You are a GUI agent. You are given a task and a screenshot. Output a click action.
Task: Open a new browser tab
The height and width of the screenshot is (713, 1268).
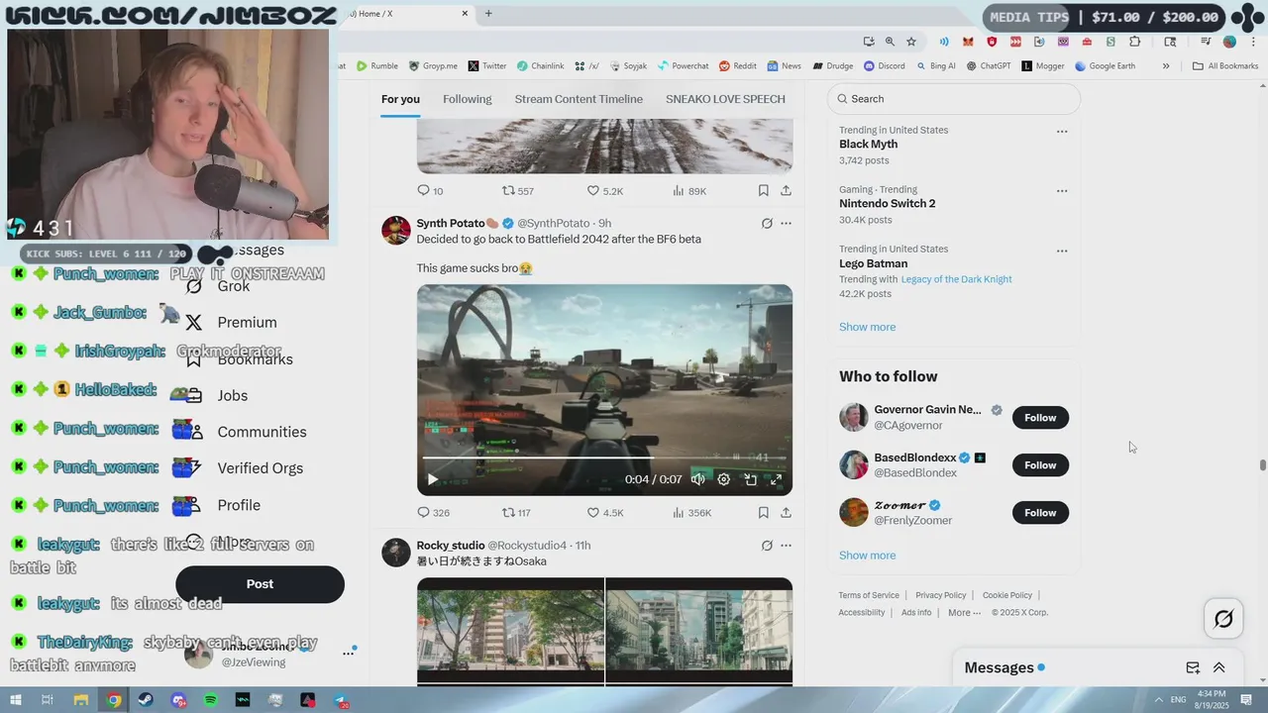[488, 14]
